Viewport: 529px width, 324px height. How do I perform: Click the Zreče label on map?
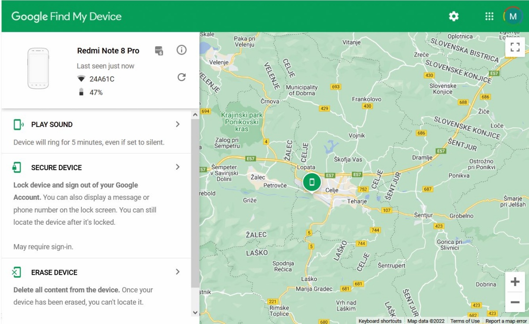(421, 55)
